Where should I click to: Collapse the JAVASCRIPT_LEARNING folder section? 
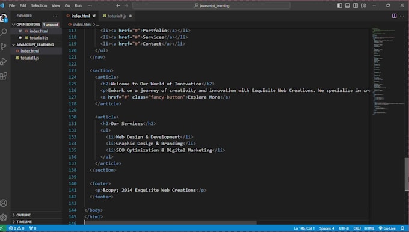coord(35,44)
